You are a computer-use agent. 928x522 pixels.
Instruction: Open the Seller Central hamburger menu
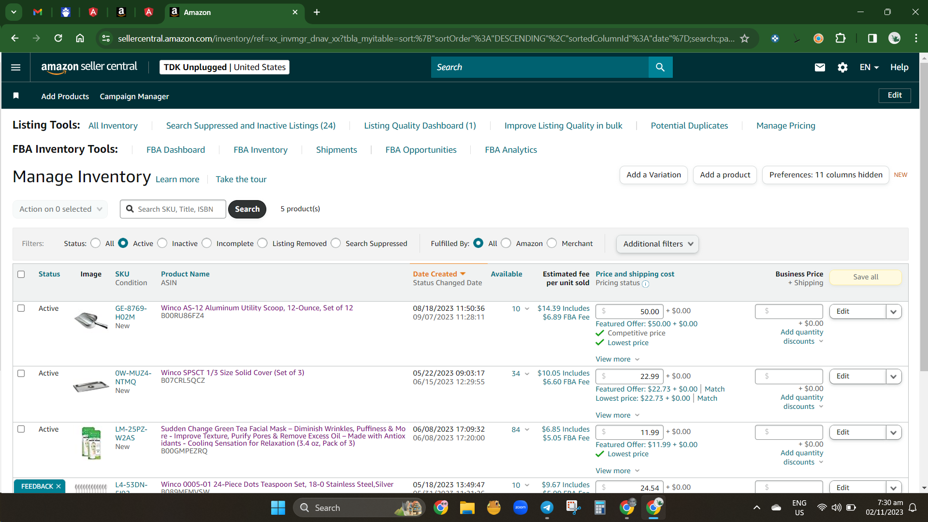click(15, 67)
